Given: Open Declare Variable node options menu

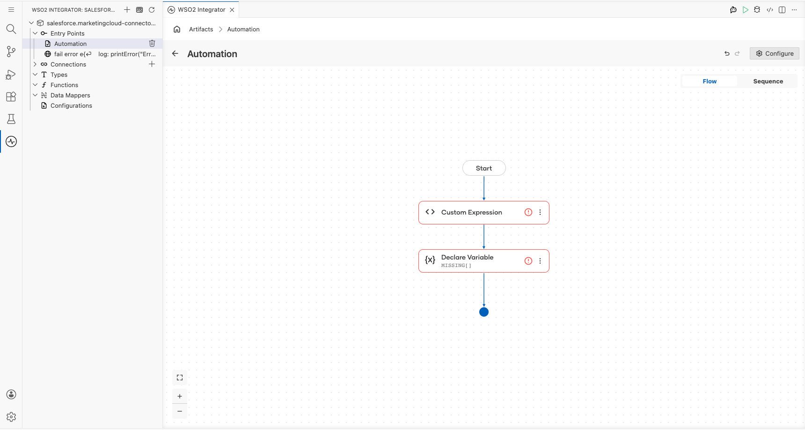Looking at the screenshot, I should (x=540, y=261).
